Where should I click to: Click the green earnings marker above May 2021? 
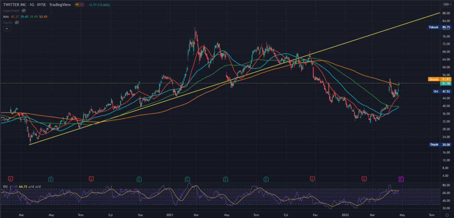click(x=226, y=179)
